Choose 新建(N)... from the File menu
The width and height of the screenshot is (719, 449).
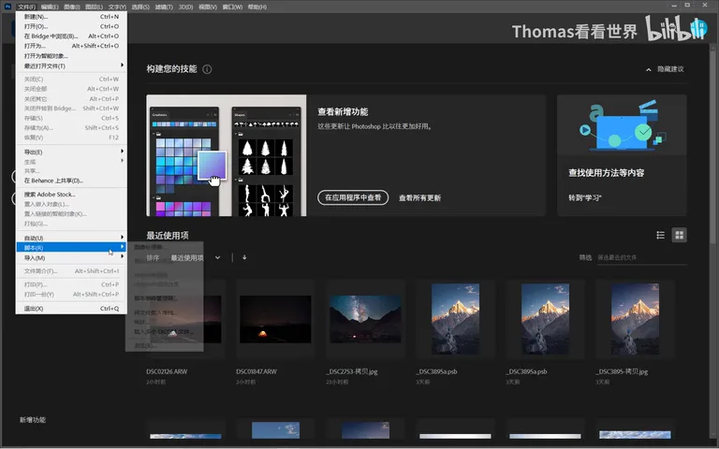71,17
